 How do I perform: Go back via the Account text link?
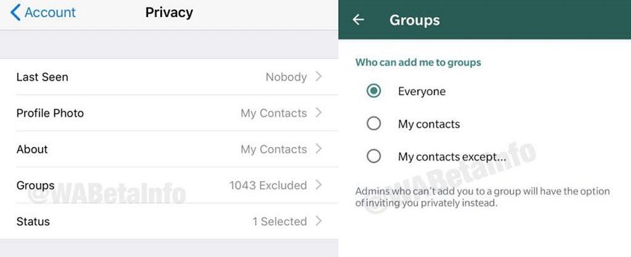(x=50, y=12)
